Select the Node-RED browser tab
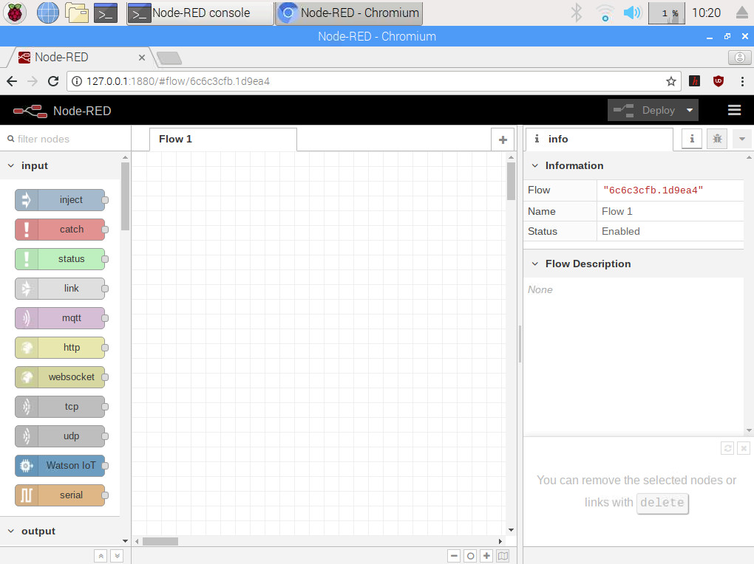Image resolution: width=754 pixels, height=564 pixels. click(x=79, y=57)
